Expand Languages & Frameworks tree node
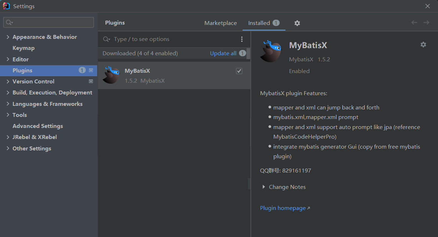Image resolution: width=438 pixels, height=237 pixels. pos(8,104)
